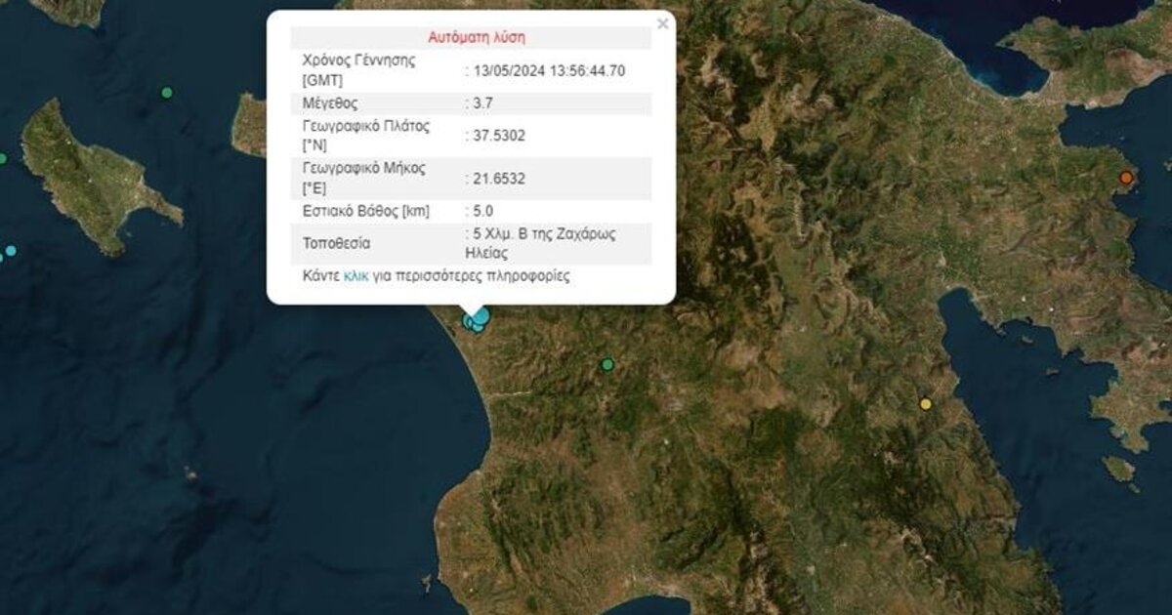Select the longitude value 21.6532
This screenshot has width=1172, height=615.
tap(499, 178)
